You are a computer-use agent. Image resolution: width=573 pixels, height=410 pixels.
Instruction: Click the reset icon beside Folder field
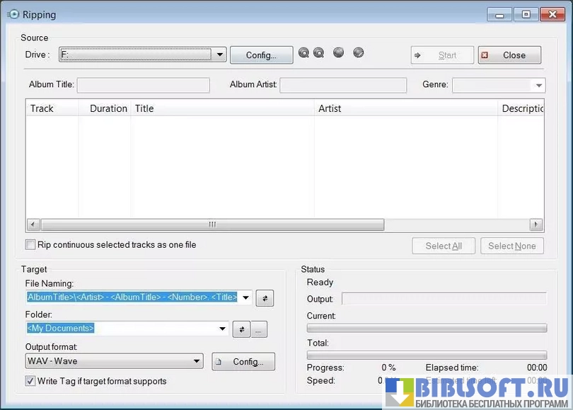241,329
